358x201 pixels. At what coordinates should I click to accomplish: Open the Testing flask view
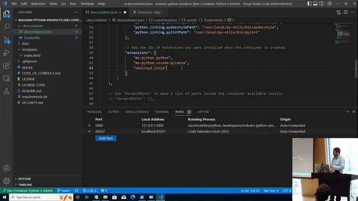[6, 91]
